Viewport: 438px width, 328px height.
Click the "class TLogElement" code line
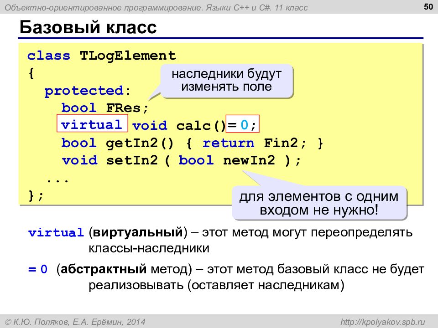102,56
